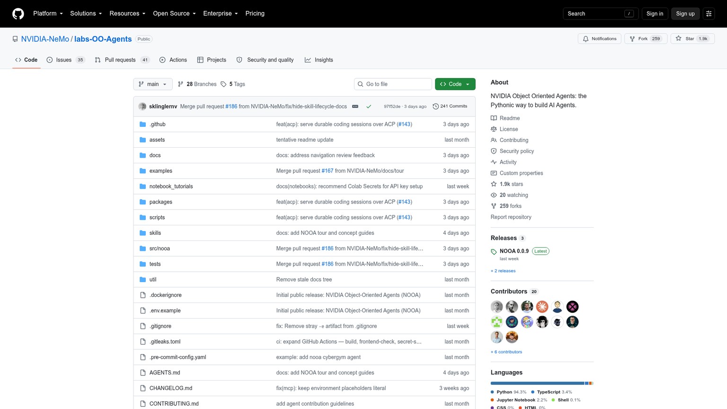View 20 watching eye icon
Screen dimensions: 727x409
tap(494, 195)
